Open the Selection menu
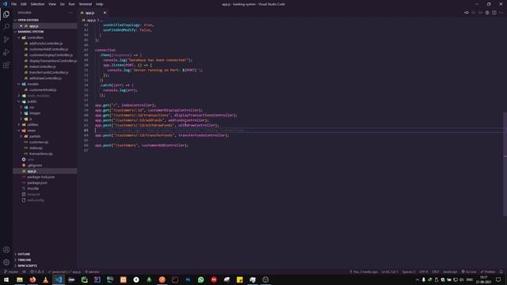The image size is (507, 285). pyautogui.click(x=37, y=4)
